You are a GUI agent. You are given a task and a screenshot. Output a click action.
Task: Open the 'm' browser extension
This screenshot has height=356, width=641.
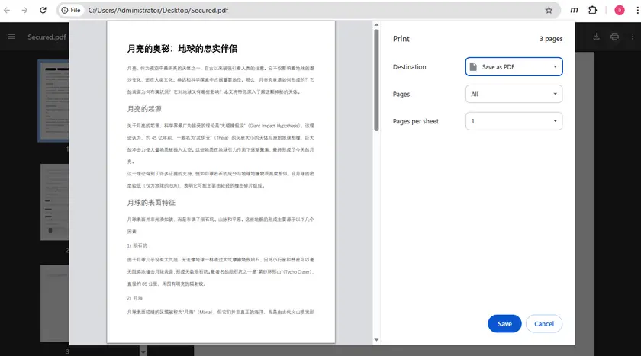tap(574, 10)
